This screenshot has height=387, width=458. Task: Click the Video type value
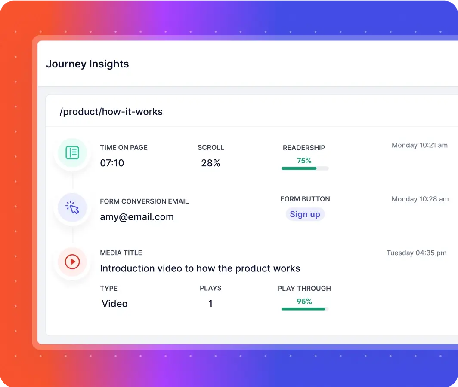point(114,304)
